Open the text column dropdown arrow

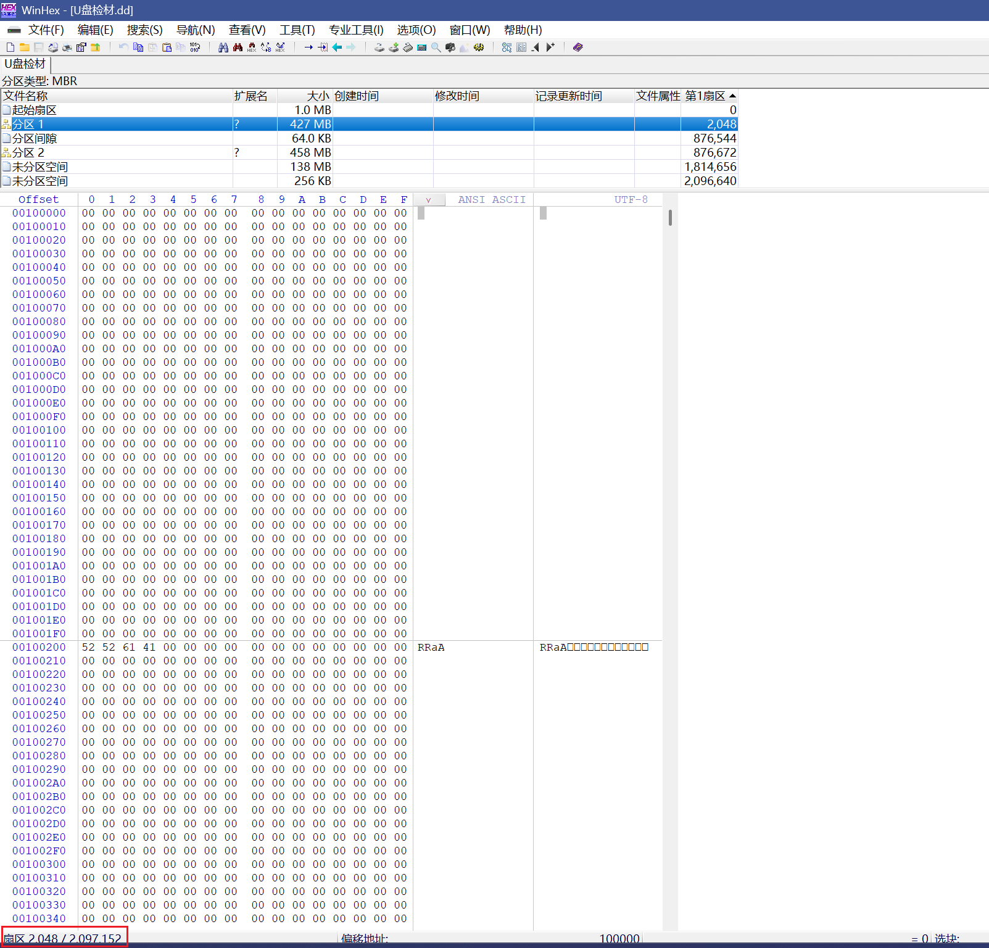tap(428, 200)
